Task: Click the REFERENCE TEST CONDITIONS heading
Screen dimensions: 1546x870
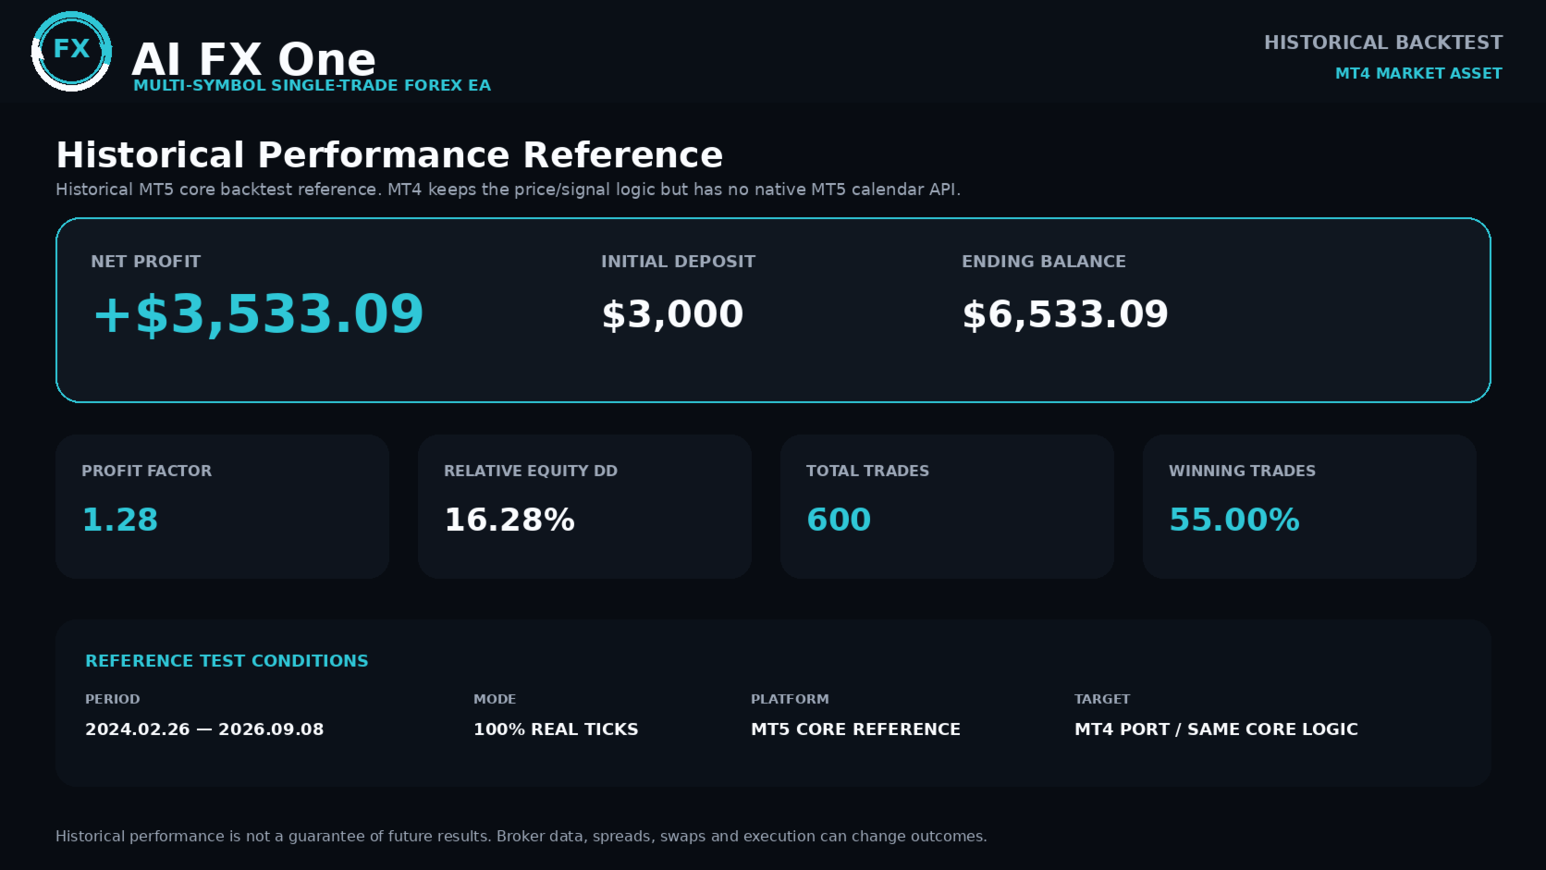Action: click(x=227, y=661)
